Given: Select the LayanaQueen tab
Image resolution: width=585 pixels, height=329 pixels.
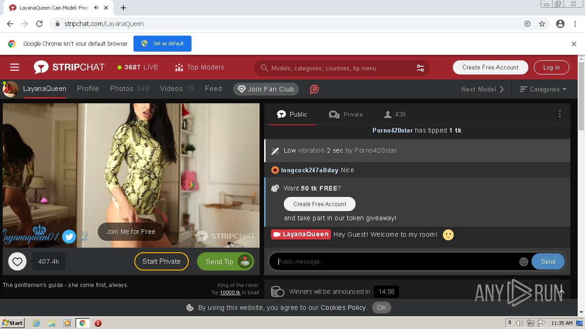Looking at the screenshot, I should coord(45,89).
